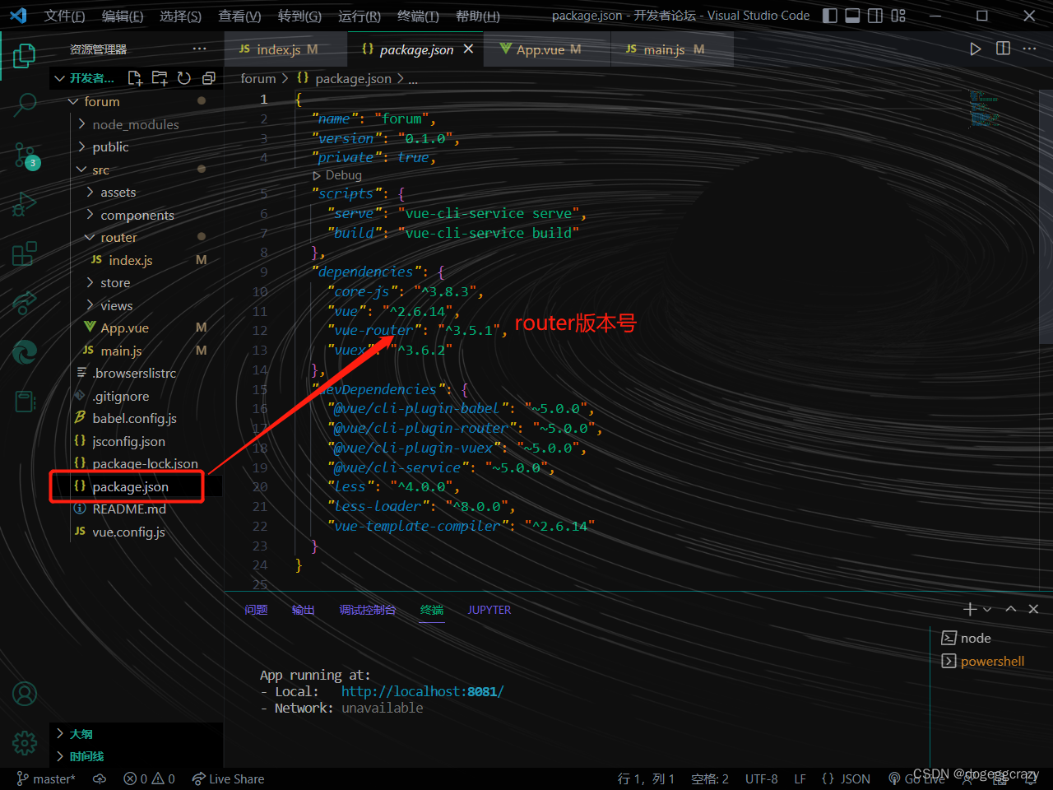Toggle the panel maximize chevron in terminal bar
The width and height of the screenshot is (1053, 790).
click(x=1010, y=609)
